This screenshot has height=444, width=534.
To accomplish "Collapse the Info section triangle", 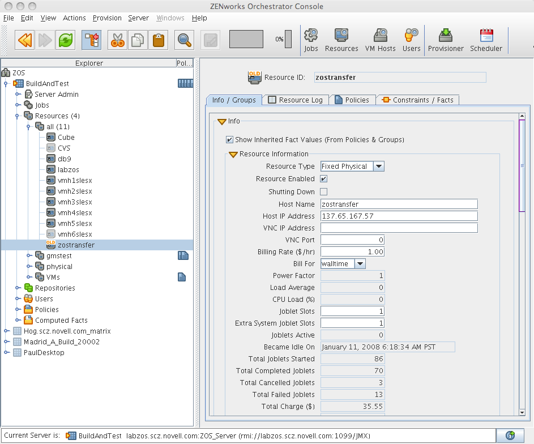I will click(222, 122).
